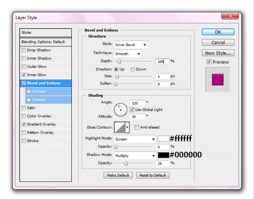This screenshot has height=199, width=254.
Task: Click the Make Default button
Action: 118,175
